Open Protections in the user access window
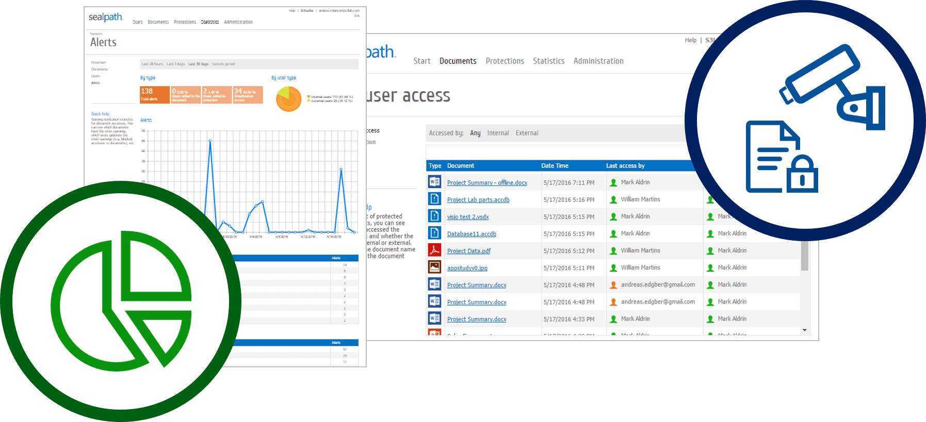Viewport: 926px width, 422px height. (505, 61)
